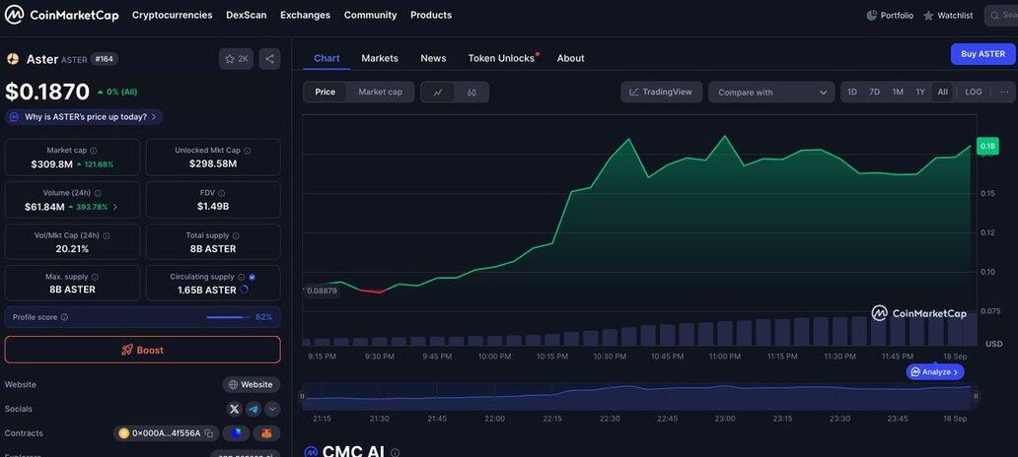Open the Portfolio pie chart icon link
This screenshot has width=1018, height=457.
click(x=890, y=15)
